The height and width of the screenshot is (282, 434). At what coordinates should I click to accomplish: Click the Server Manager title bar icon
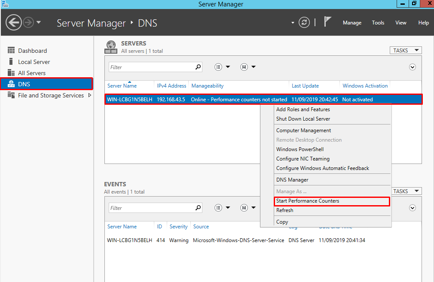(x=5, y=4)
